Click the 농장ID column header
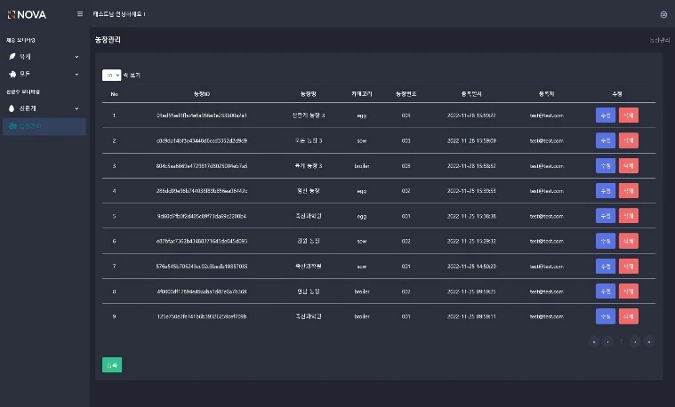Screen dimensions: 675x407 [202, 94]
